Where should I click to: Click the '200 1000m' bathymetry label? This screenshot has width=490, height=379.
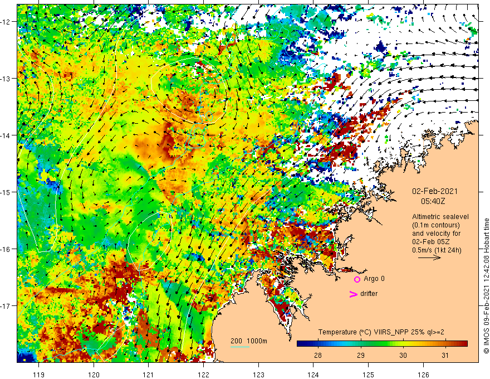[x=249, y=341]
